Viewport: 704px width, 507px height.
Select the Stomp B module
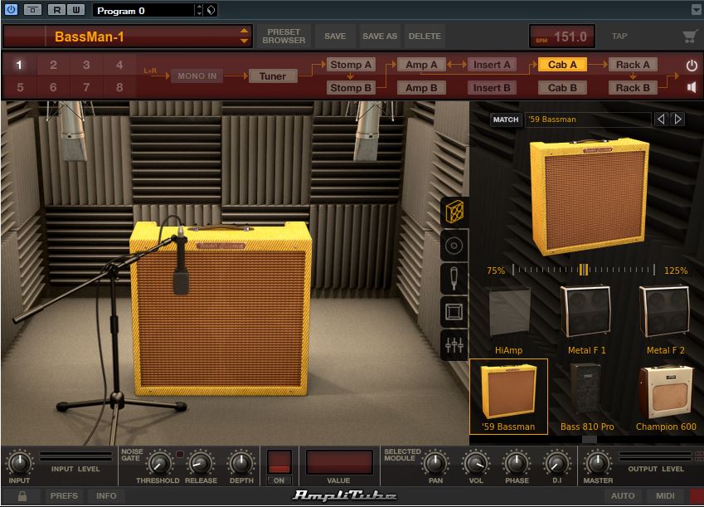pos(351,88)
